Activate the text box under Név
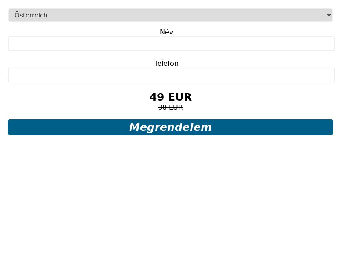This screenshot has height=255, width=341. 171,44
